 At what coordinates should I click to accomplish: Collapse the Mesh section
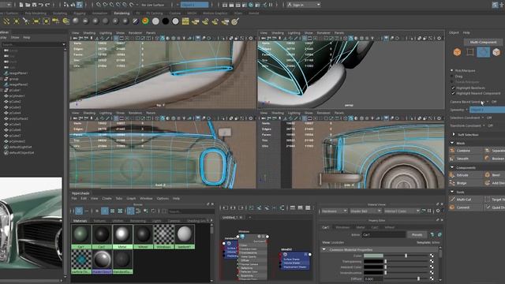452,143
